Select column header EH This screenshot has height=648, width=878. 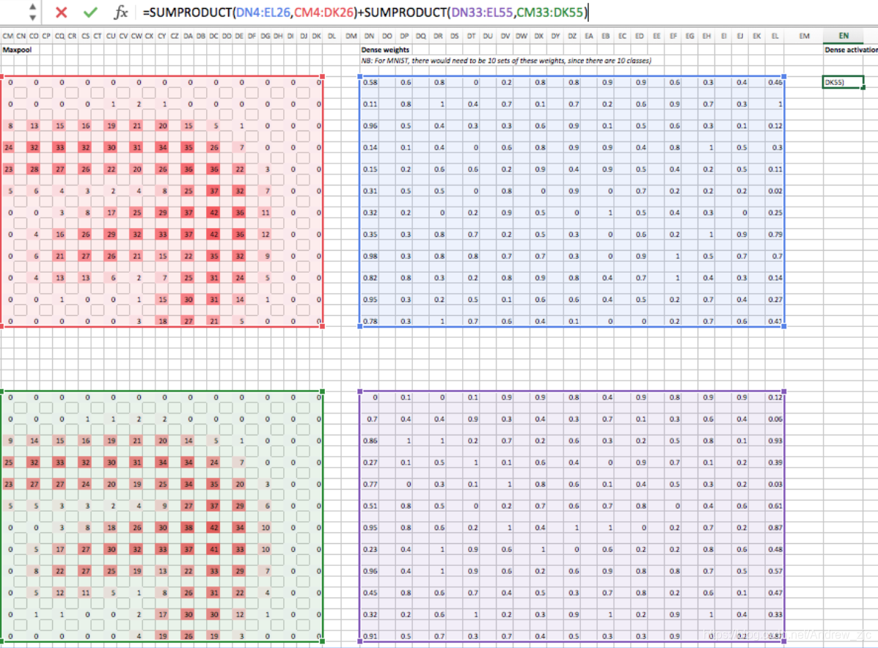click(x=706, y=36)
